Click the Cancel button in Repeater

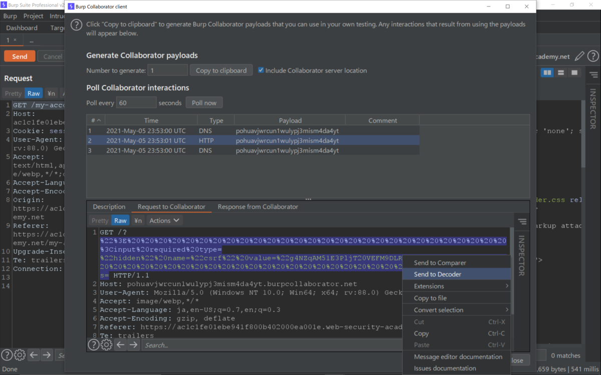coord(52,56)
